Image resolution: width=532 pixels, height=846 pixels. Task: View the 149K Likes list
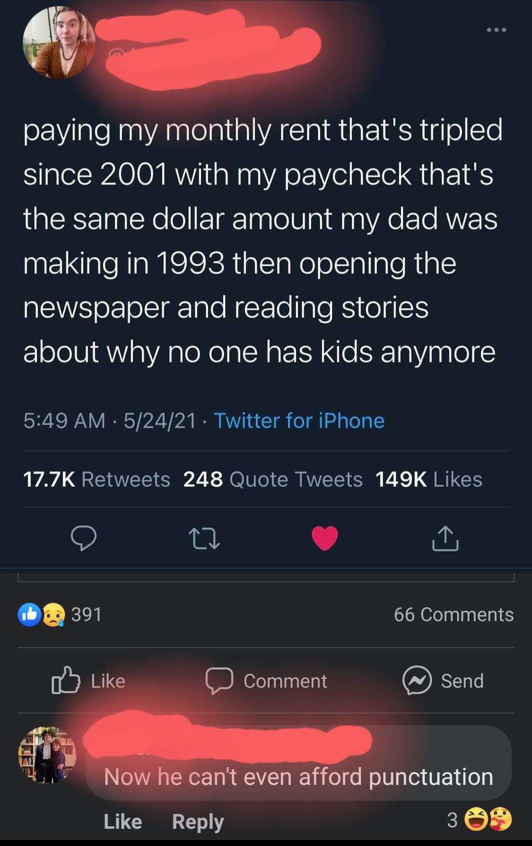(429, 479)
